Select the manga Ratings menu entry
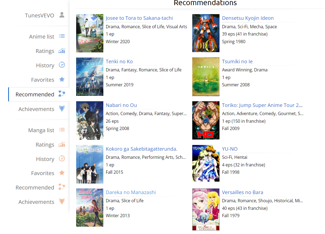Image resolution: width=325 pixels, height=234 pixels. (x=45, y=145)
